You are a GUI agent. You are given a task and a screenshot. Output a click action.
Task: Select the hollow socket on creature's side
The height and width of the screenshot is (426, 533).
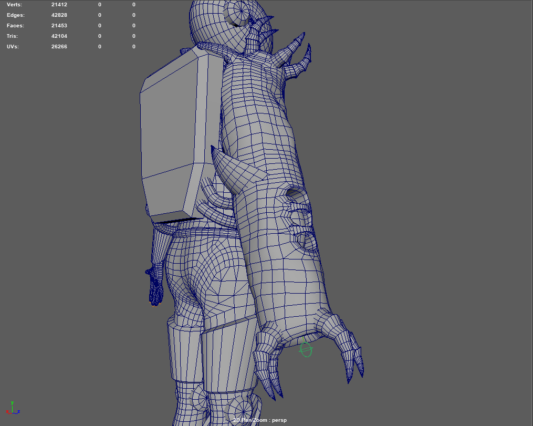(x=295, y=194)
